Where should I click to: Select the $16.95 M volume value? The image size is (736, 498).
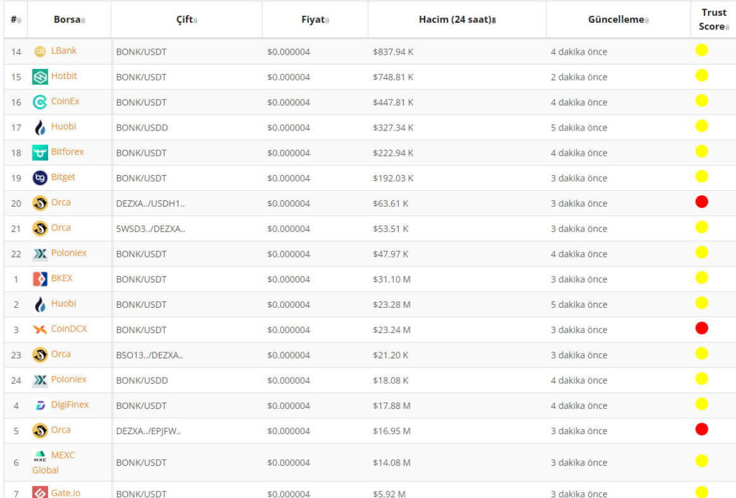(392, 431)
